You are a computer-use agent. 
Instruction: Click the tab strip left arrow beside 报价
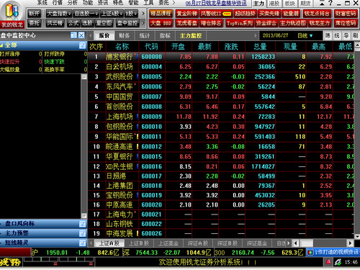coord(91,36)
